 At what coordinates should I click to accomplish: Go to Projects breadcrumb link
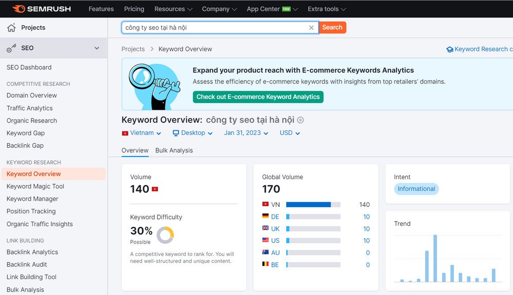point(133,49)
